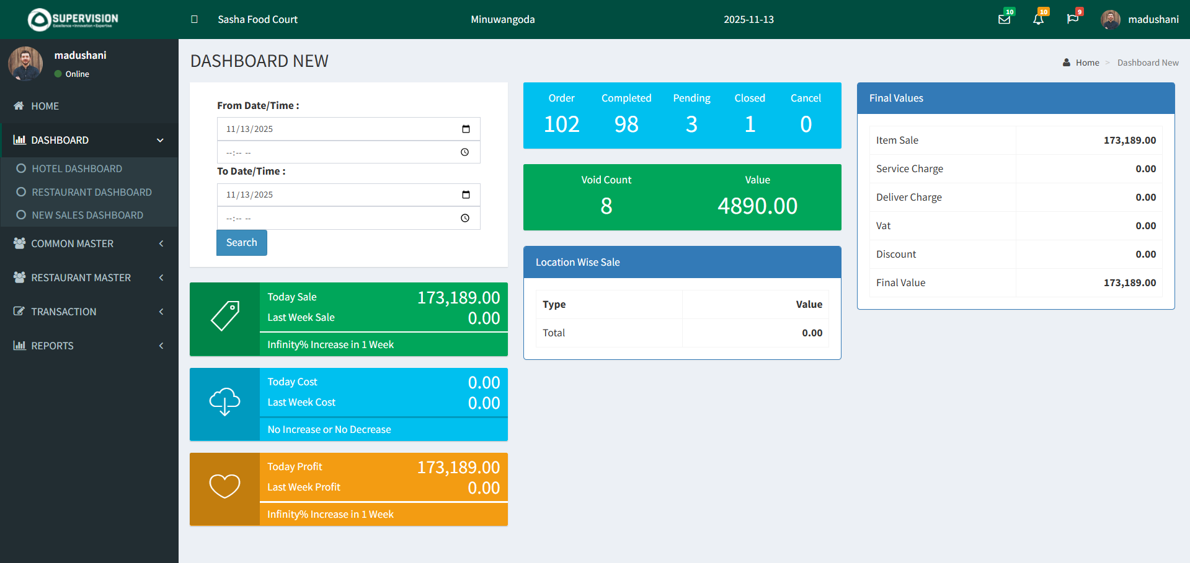Viewport: 1190px width, 563px height.
Task: Select HOME in the sidebar
Action: point(45,106)
